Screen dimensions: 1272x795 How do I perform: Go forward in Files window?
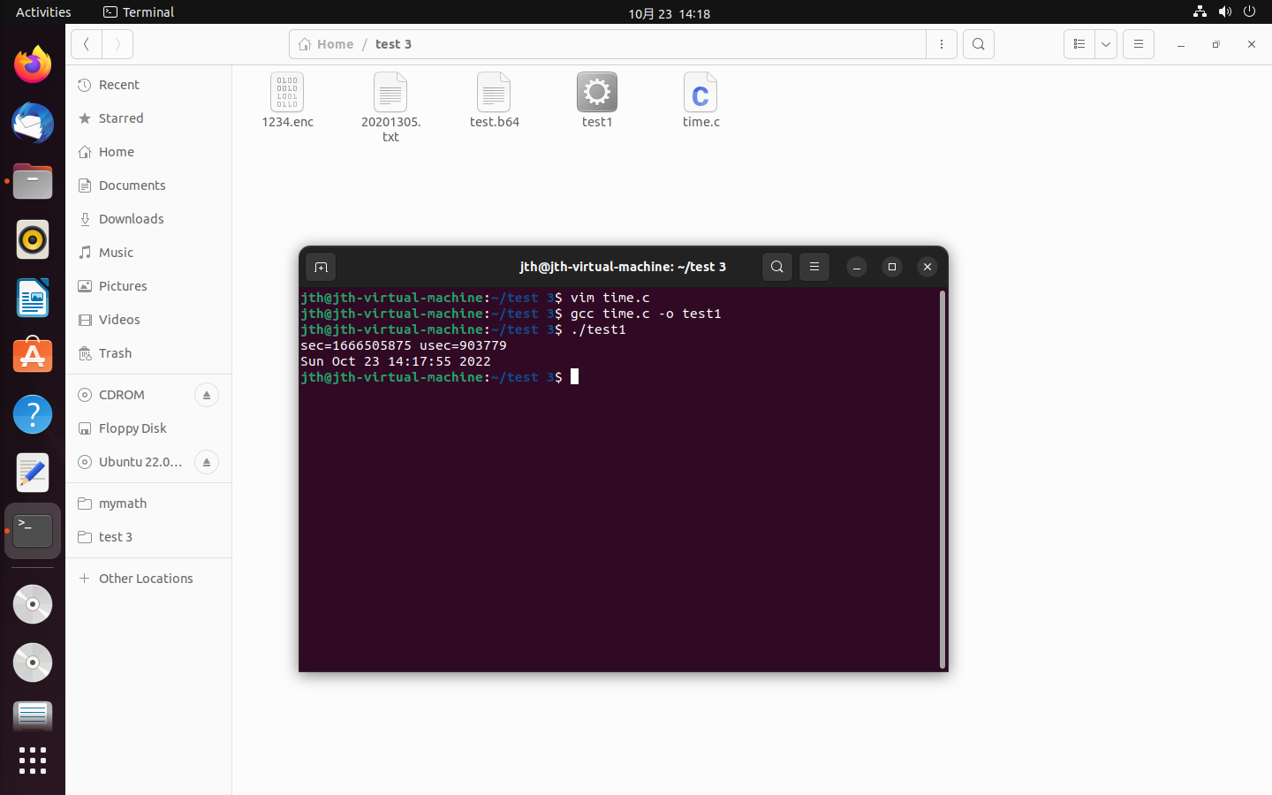(x=117, y=44)
